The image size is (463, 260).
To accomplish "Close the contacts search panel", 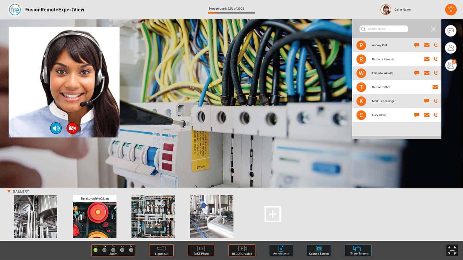I will pyautogui.click(x=433, y=29).
